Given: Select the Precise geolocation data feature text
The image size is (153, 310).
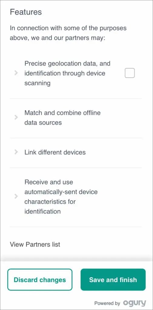Looking at the screenshot, I should click(67, 73).
